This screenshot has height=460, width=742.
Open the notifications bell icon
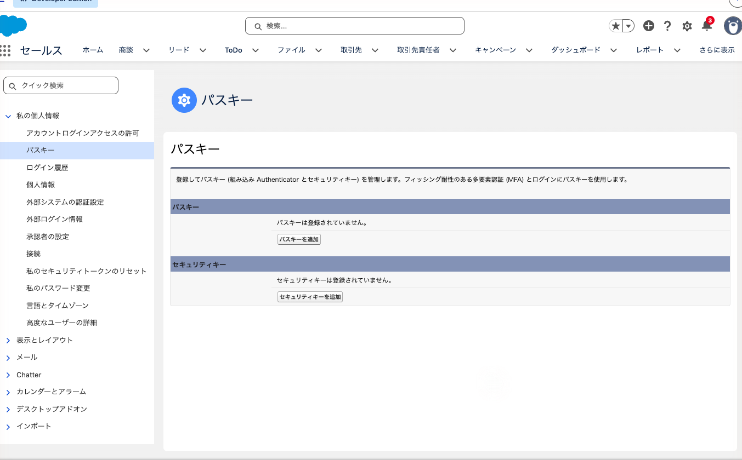click(707, 25)
